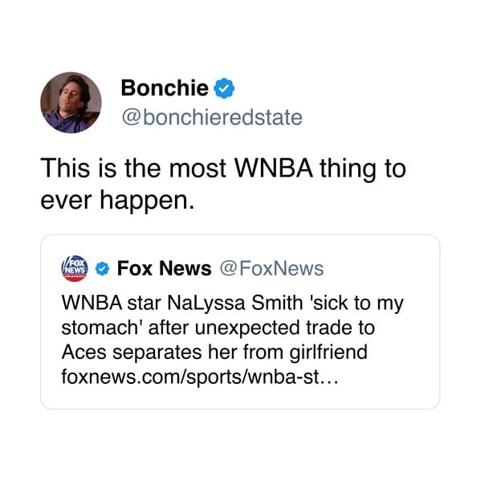Viewport: 481px width, 481px height.
Task: Open the @bonchieredstate handle
Action: (212, 117)
